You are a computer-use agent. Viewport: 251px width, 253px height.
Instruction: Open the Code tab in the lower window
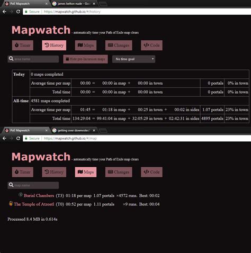pyautogui.click(x=151, y=172)
